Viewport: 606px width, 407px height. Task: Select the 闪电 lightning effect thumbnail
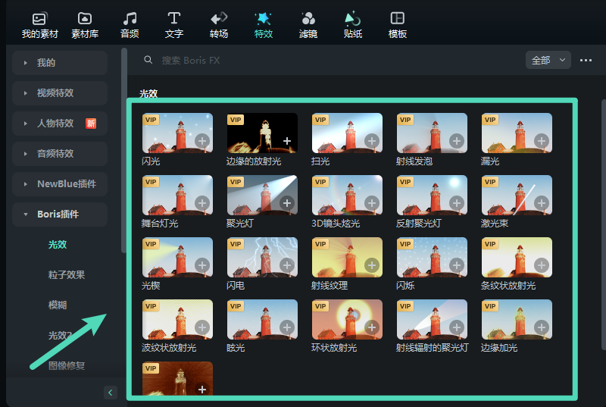click(x=262, y=257)
